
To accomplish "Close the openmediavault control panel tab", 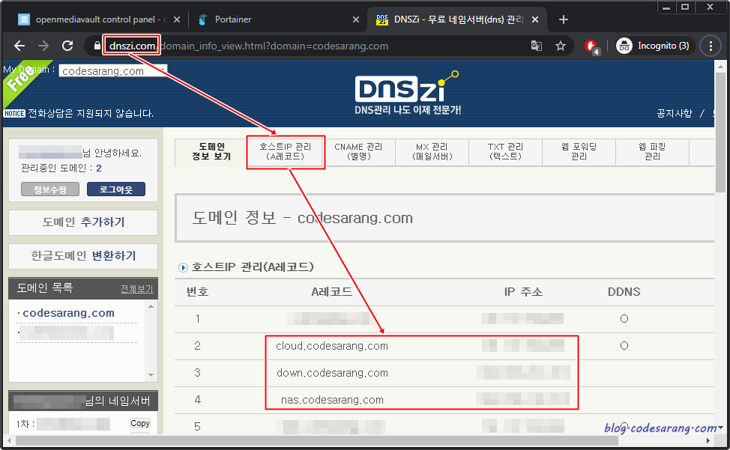I will [x=176, y=19].
